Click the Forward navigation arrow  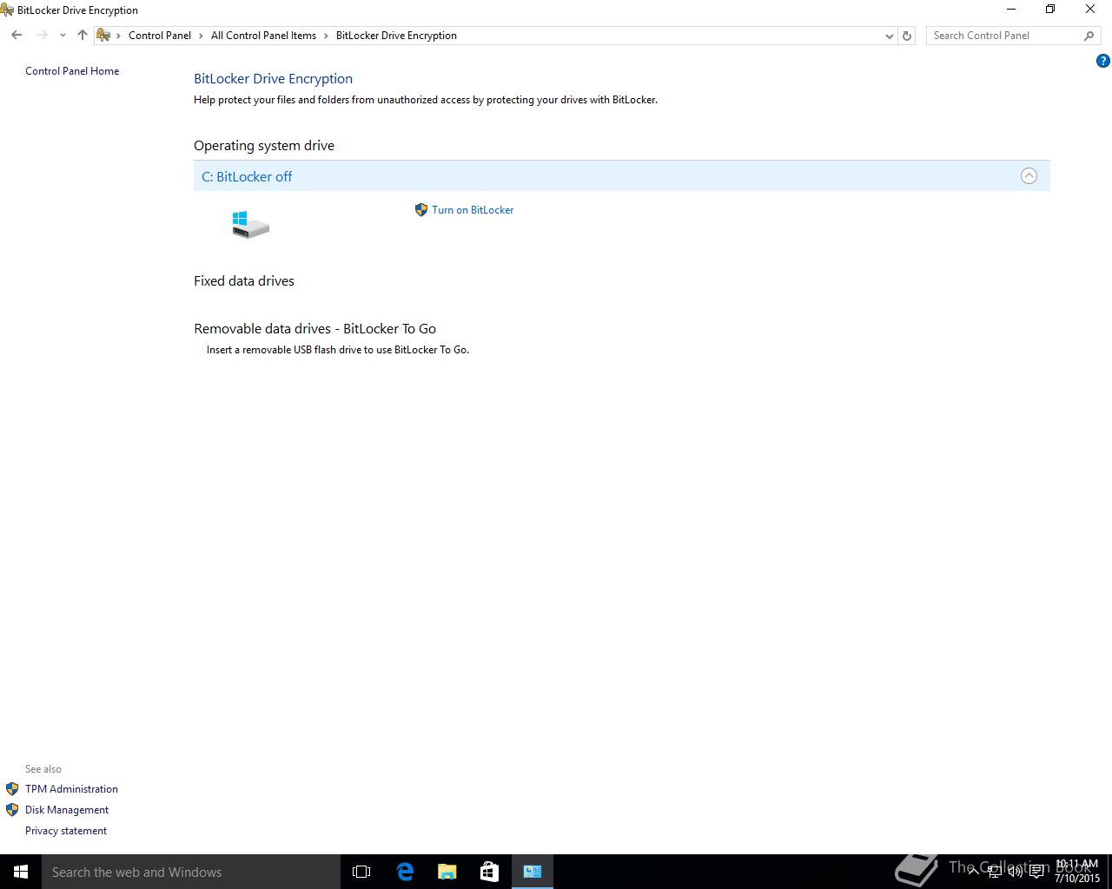(x=42, y=36)
